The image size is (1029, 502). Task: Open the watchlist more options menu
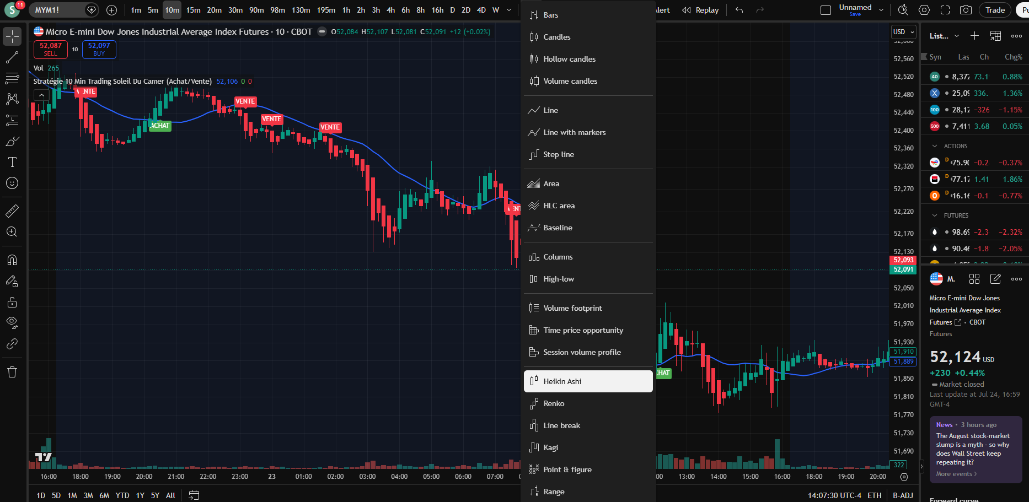click(x=1017, y=36)
